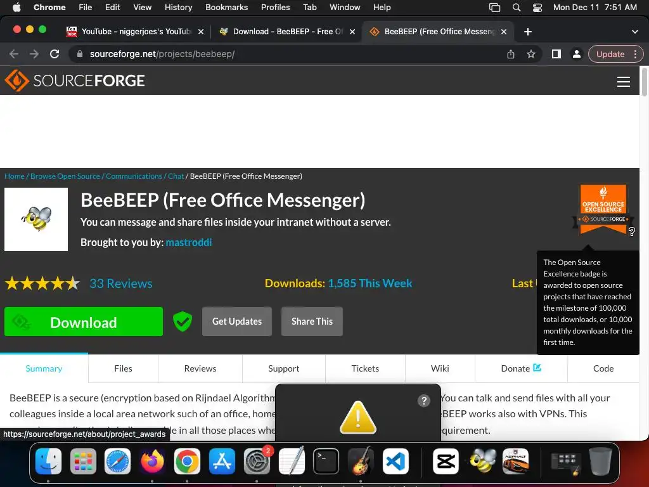
Task: Click the badge help question mark
Action: (x=632, y=231)
